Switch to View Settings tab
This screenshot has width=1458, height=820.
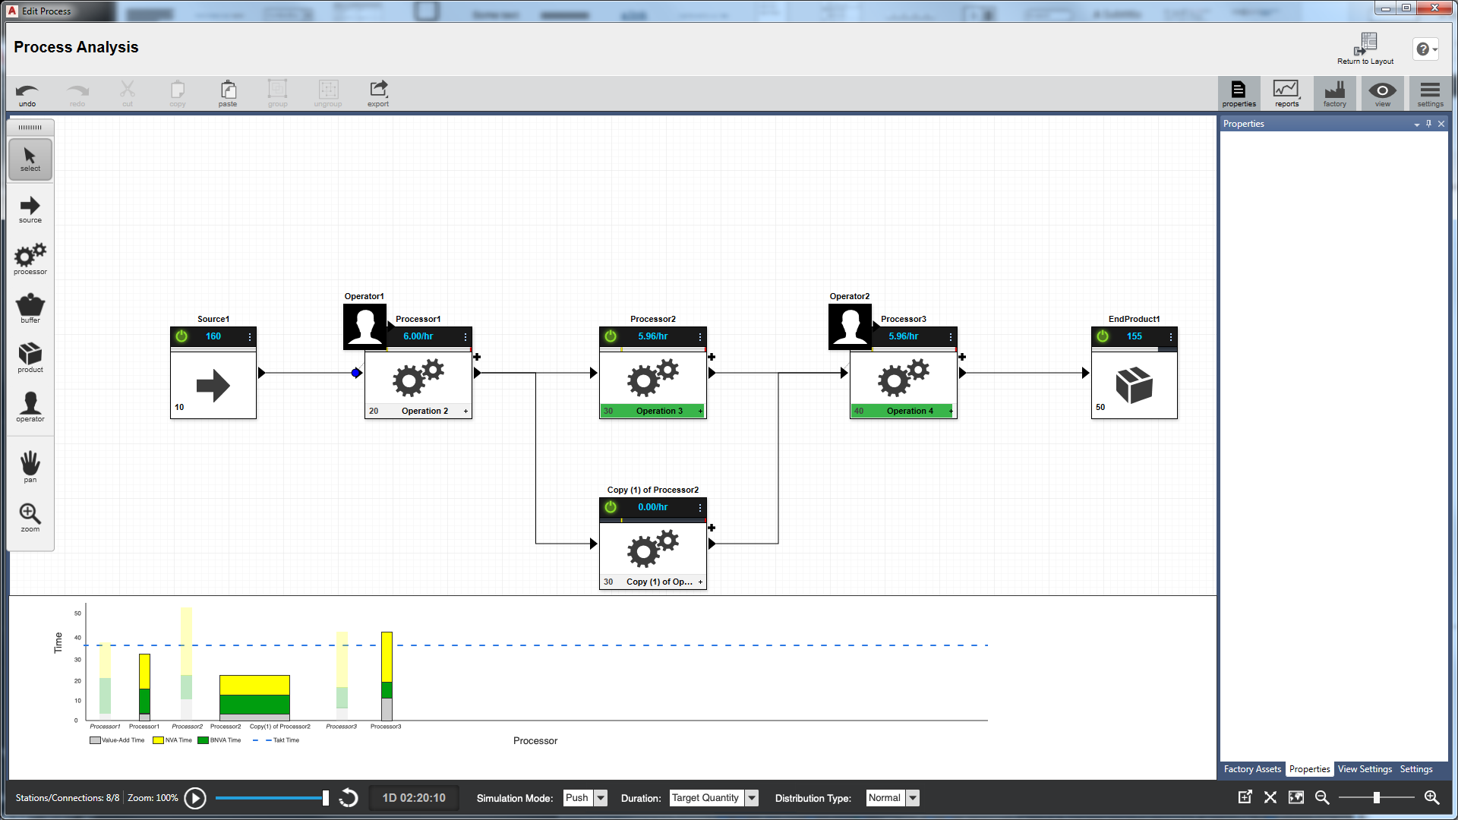[x=1365, y=769]
